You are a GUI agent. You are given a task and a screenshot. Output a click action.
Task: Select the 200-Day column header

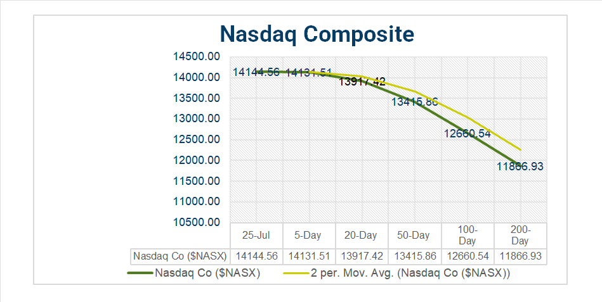520,235
